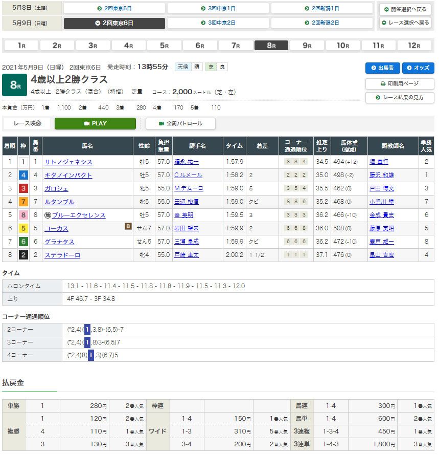This screenshot has width=439, height=455.
Task: Open レース結果の見方 help guide
Action: [399, 97]
